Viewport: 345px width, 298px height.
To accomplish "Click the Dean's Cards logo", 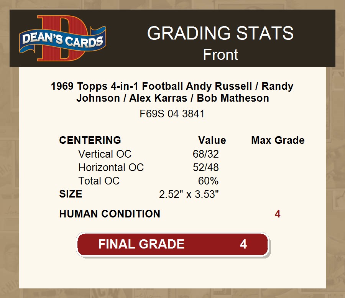I will pos(62,38).
